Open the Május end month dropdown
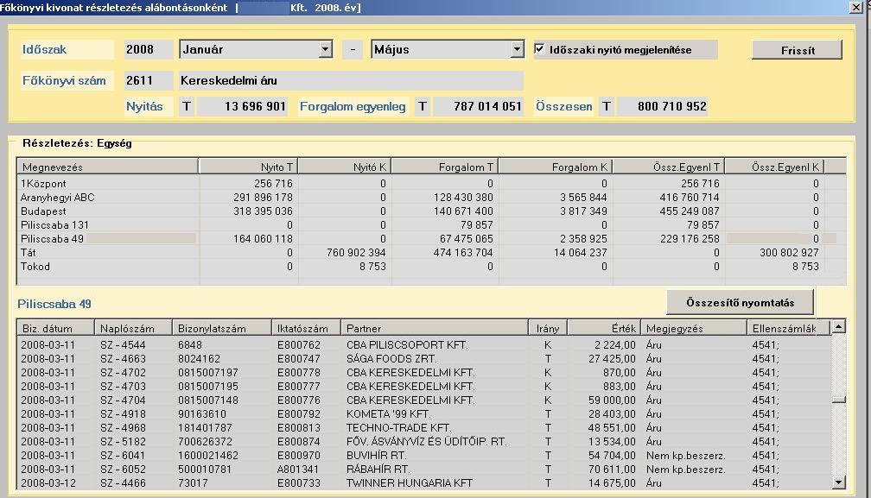The height and width of the screenshot is (498, 871). (x=517, y=49)
